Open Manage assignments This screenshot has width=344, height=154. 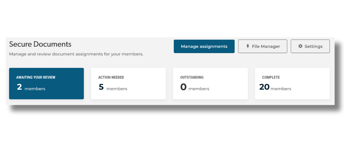click(204, 46)
